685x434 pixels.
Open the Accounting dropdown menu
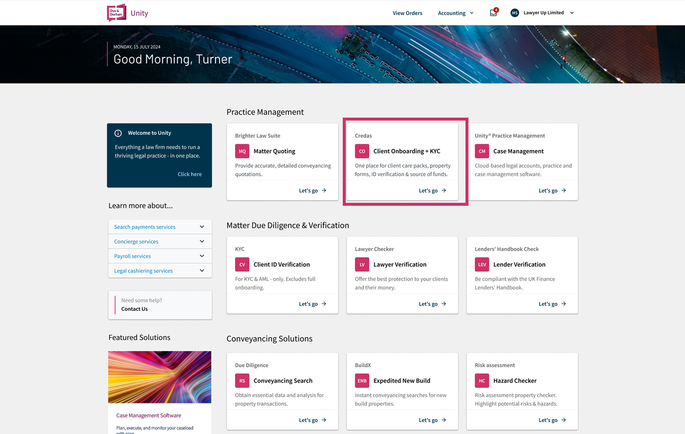456,13
